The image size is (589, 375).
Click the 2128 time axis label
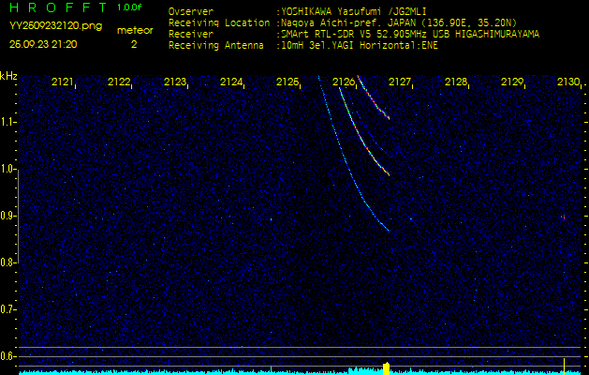click(456, 82)
